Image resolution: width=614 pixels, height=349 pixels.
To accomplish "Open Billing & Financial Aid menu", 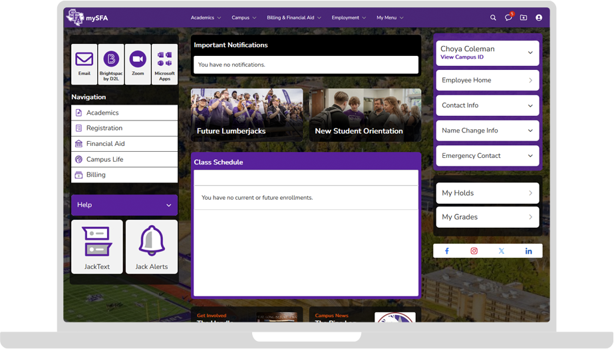I will tap(293, 18).
